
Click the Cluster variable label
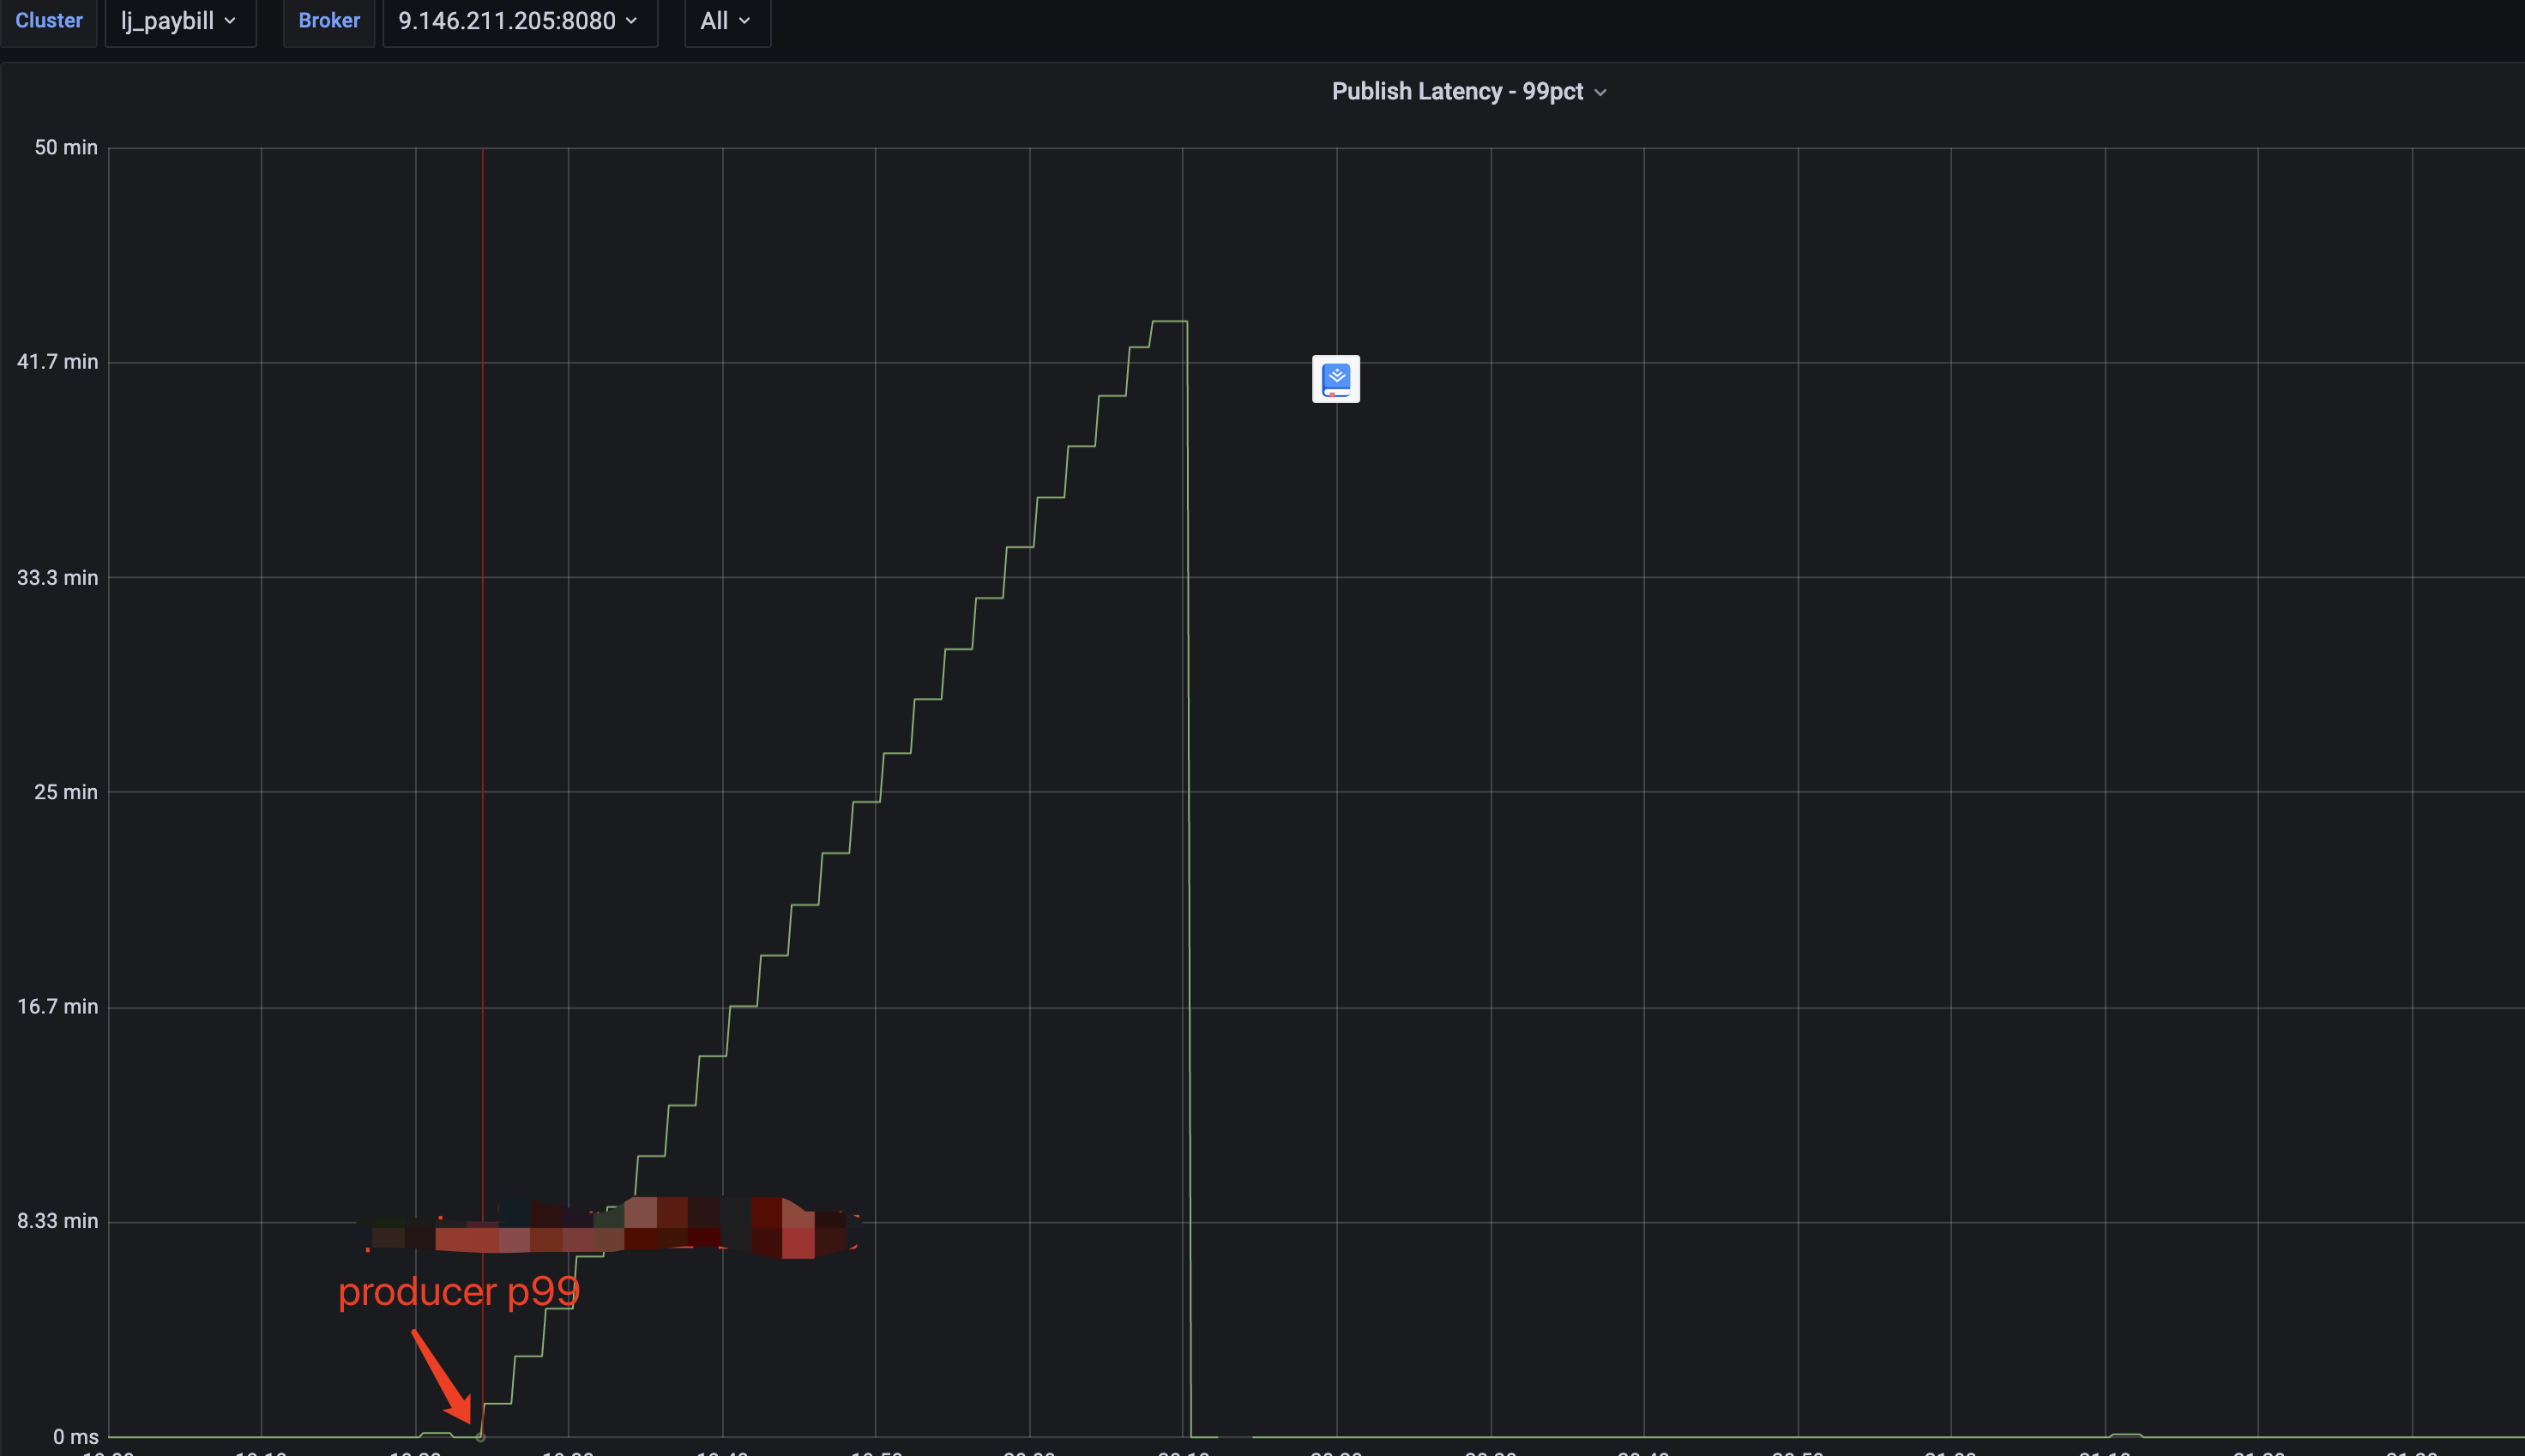pos(49,21)
